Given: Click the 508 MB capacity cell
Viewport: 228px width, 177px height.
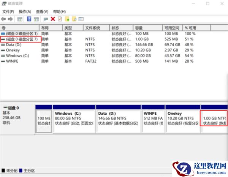Looking at the screenshot, I should coord(142,61).
